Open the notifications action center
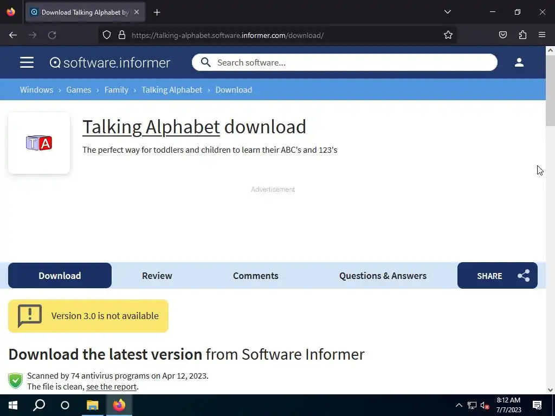 pos(537,405)
